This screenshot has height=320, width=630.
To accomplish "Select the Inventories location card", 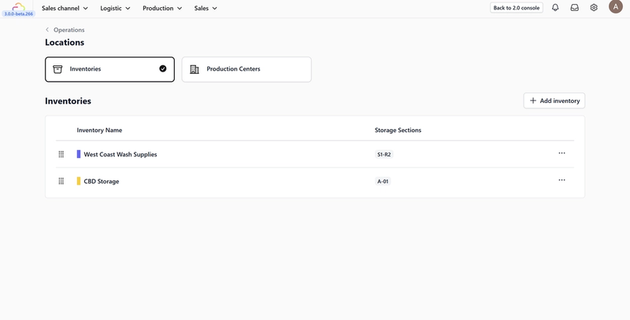I will pyautogui.click(x=109, y=69).
